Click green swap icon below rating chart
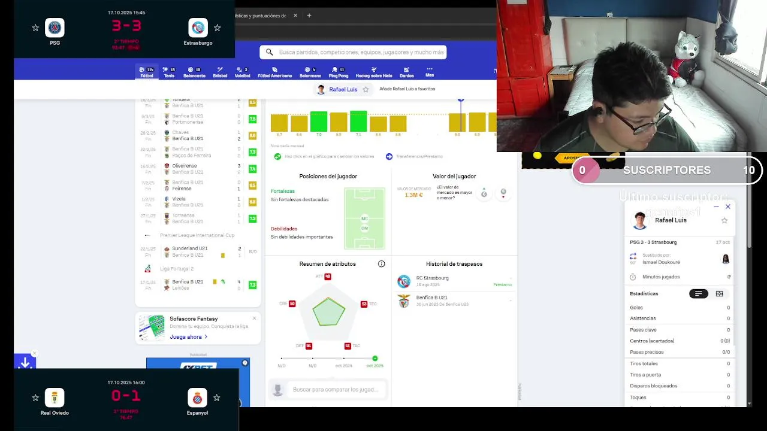Image resolution: width=767 pixels, height=431 pixels. coord(277,156)
